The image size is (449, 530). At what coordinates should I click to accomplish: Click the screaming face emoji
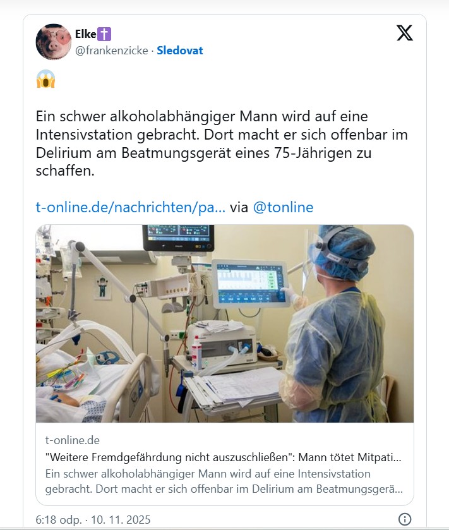45,79
